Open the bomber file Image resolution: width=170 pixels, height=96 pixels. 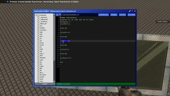42,28
